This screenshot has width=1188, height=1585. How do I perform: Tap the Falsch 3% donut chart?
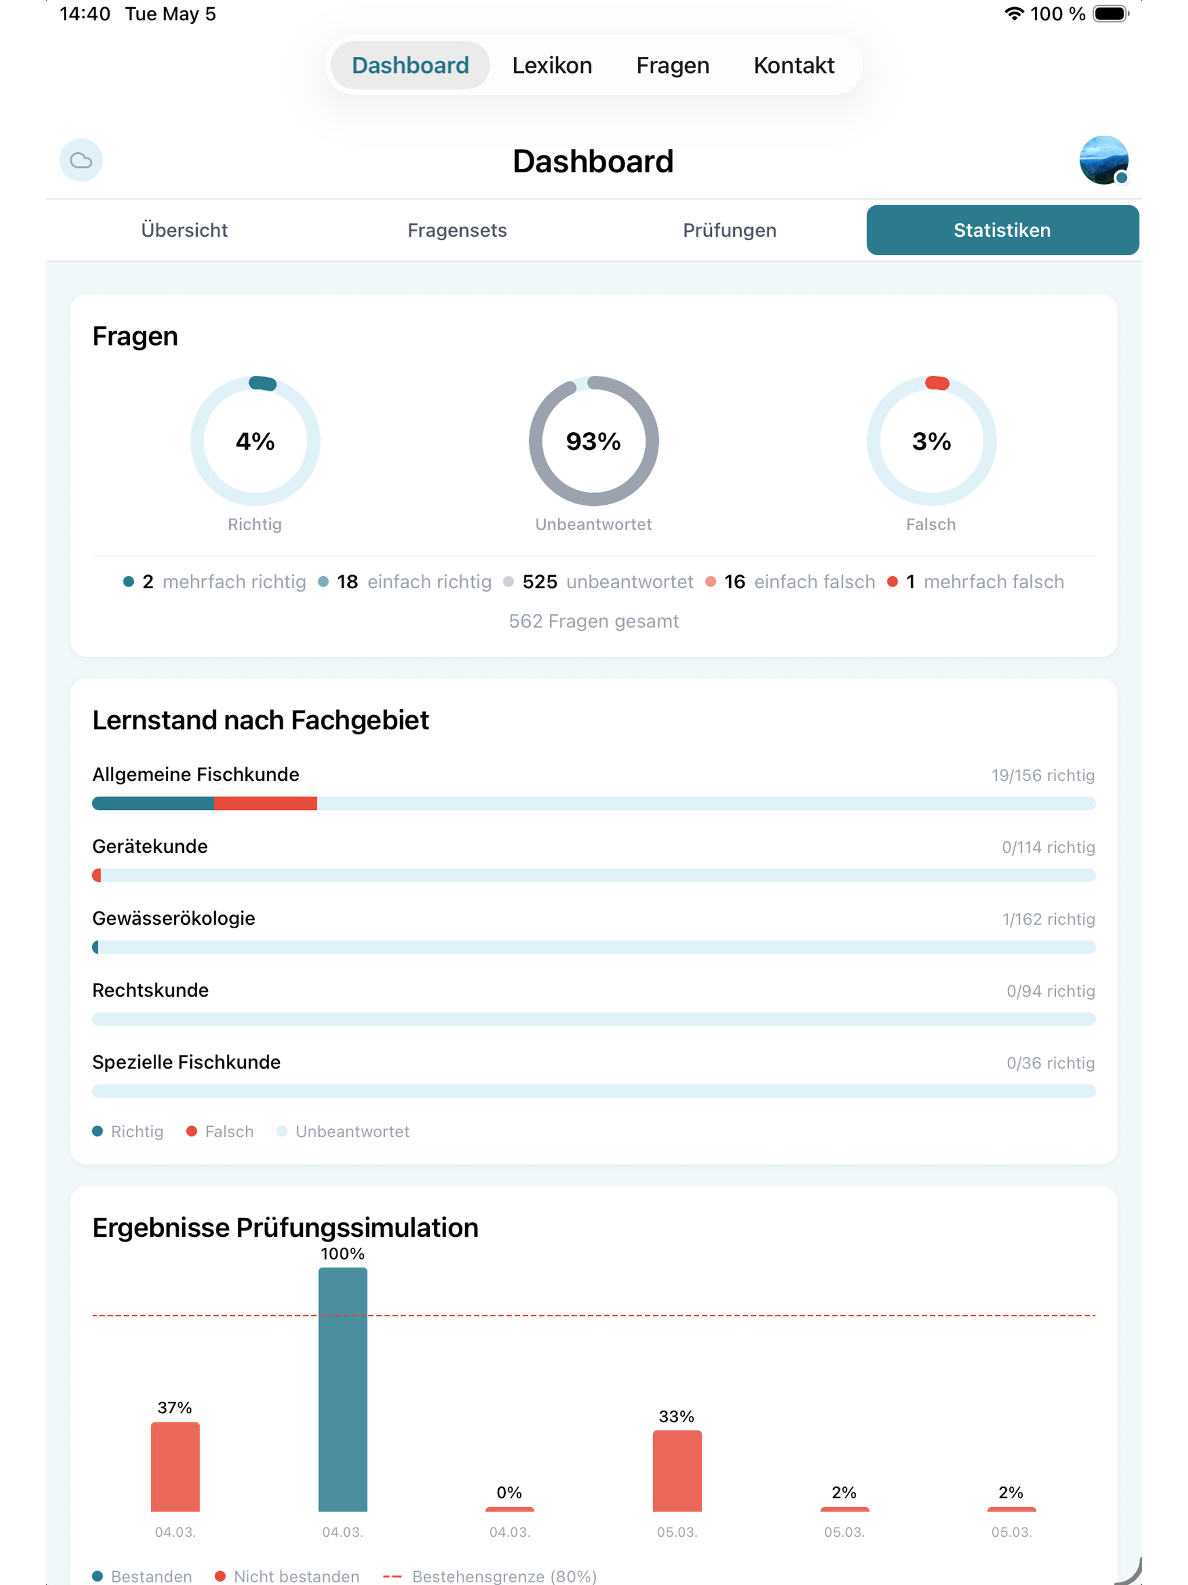click(x=931, y=441)
